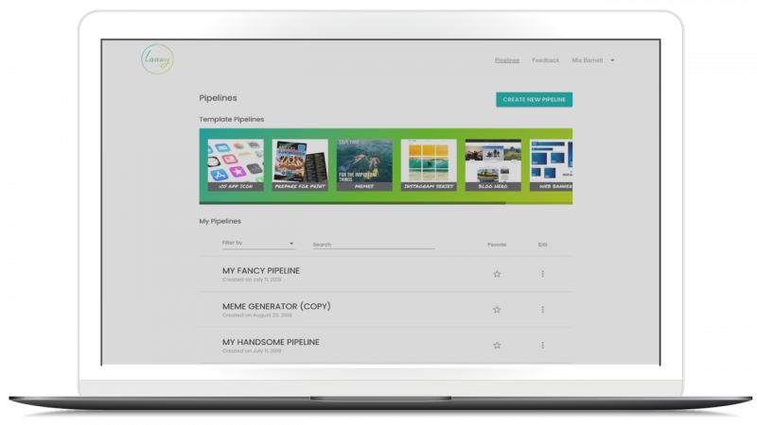Screen dimensions: 757x425
Task: Click the template carousel horizontal scrollbar
Action: pyautogui.click(x=352, y=203)
